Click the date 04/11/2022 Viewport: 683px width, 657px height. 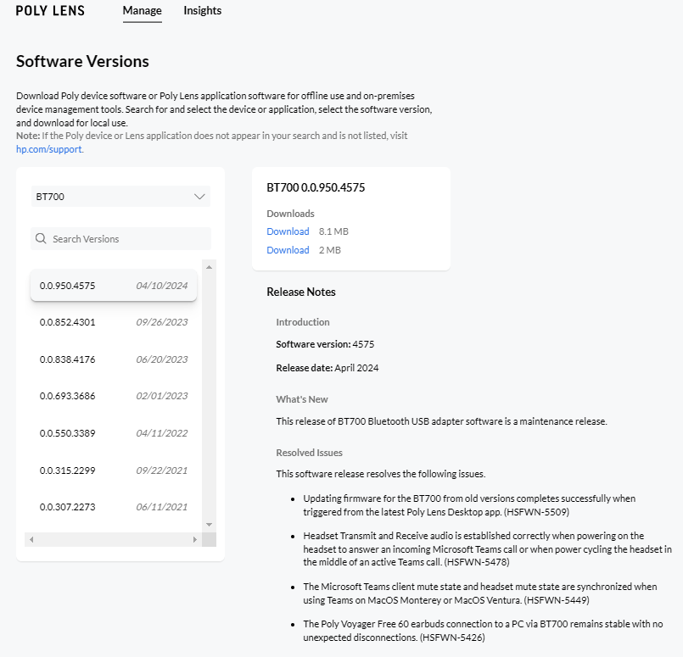(x=161, y=433)
